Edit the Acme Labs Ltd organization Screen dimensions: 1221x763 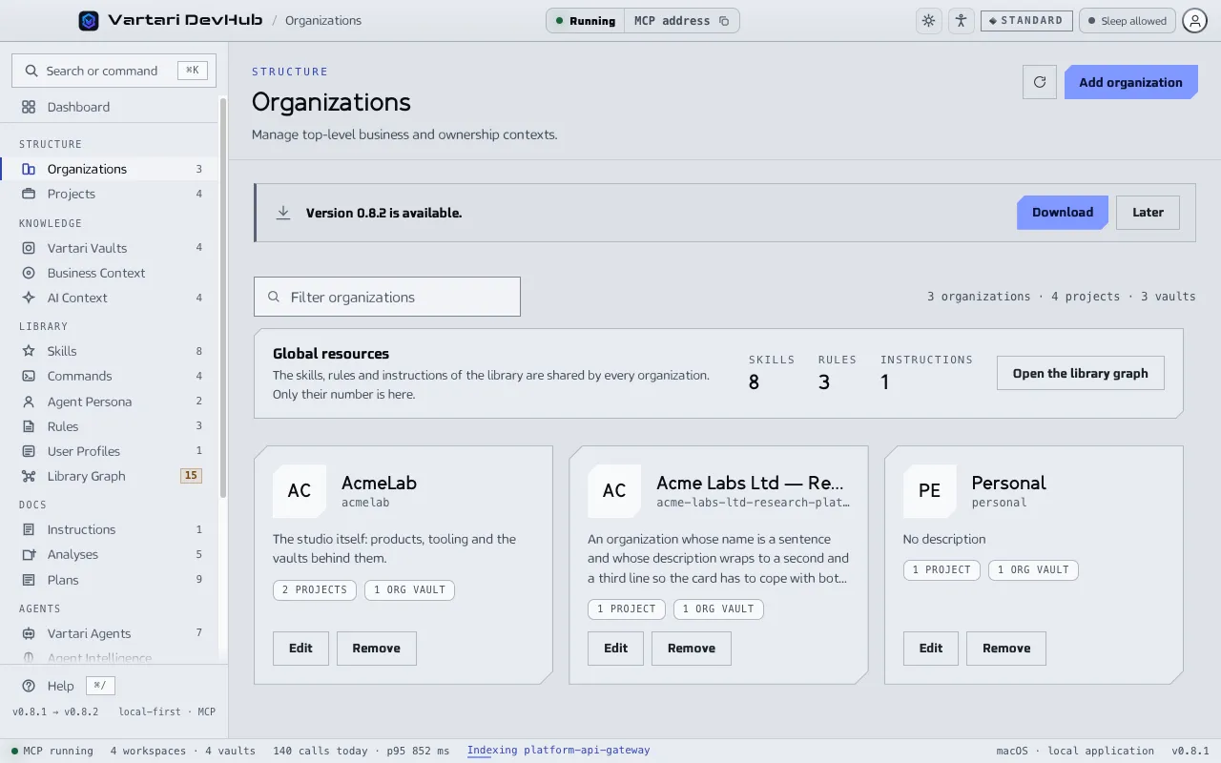[616, 649]
